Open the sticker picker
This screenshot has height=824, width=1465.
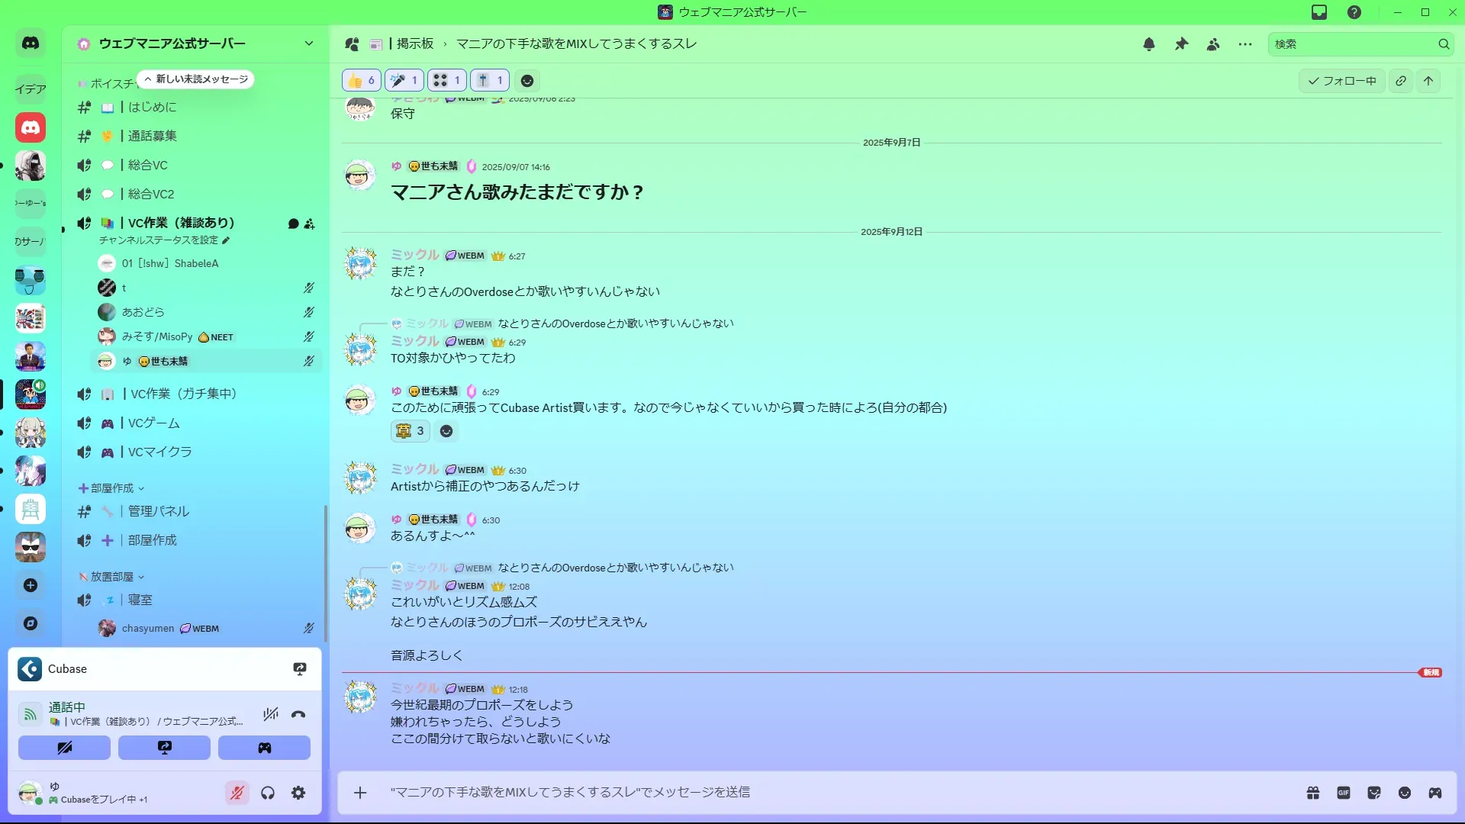[1374, 793]
